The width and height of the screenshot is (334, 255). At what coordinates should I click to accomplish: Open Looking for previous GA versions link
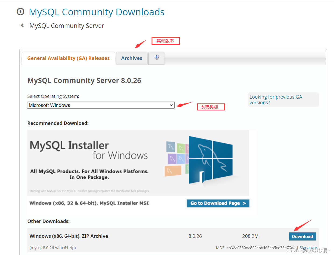276,100
